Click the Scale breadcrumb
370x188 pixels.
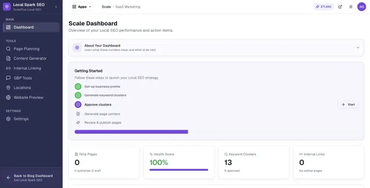pyautogui.click(x=106, y=7)
